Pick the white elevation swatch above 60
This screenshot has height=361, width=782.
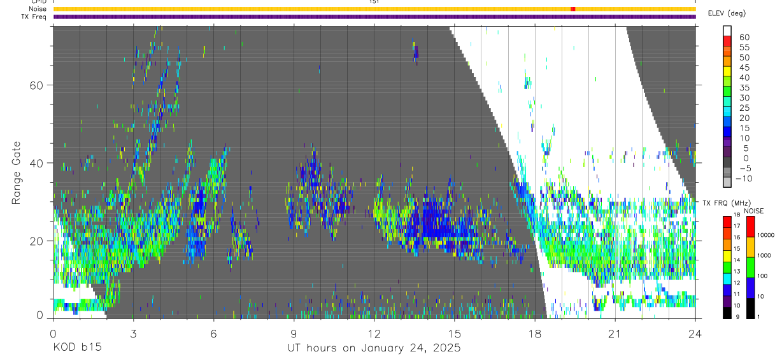click(x=727, y=31)
